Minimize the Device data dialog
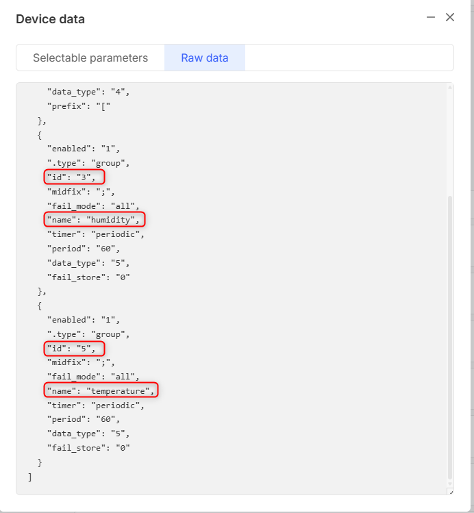The image size is (474, 513). pos(431,18)
